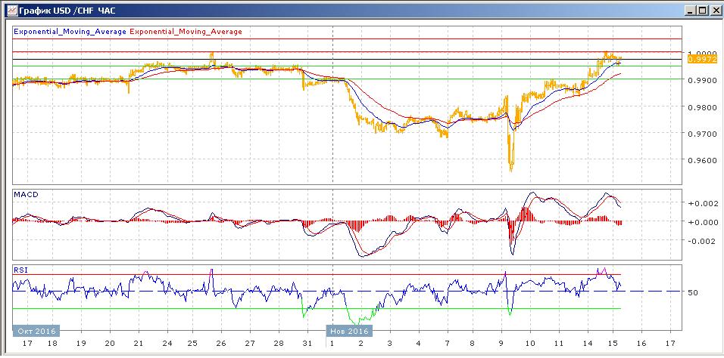724x358 pixels.
Task: Click the MACD indicator panel label
Action: tap(26, 194)
